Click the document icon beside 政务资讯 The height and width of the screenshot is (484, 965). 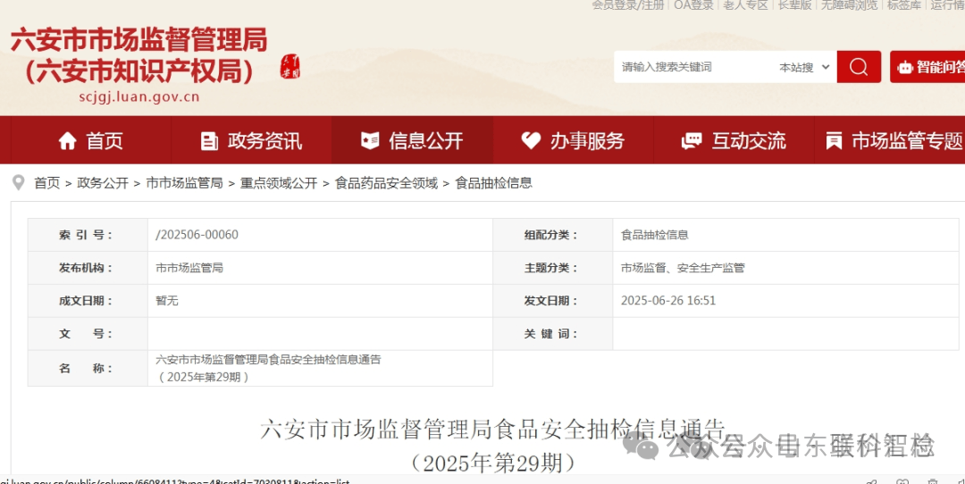pos(209,141)
